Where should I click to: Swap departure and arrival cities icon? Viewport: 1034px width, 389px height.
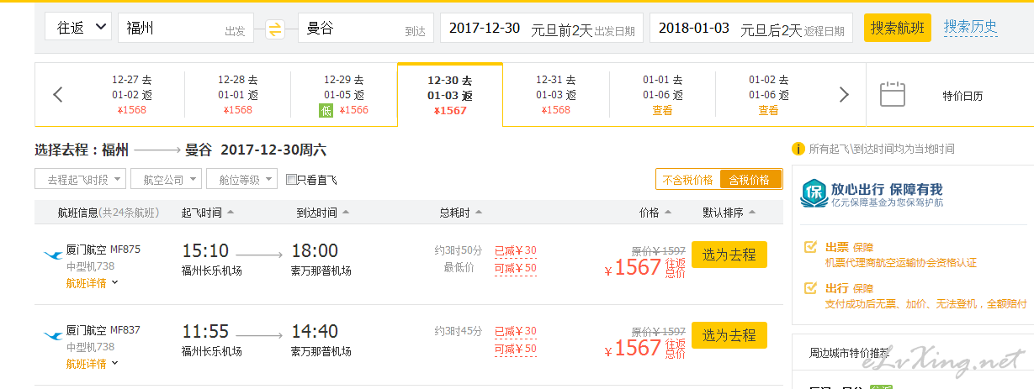point(275,29)
